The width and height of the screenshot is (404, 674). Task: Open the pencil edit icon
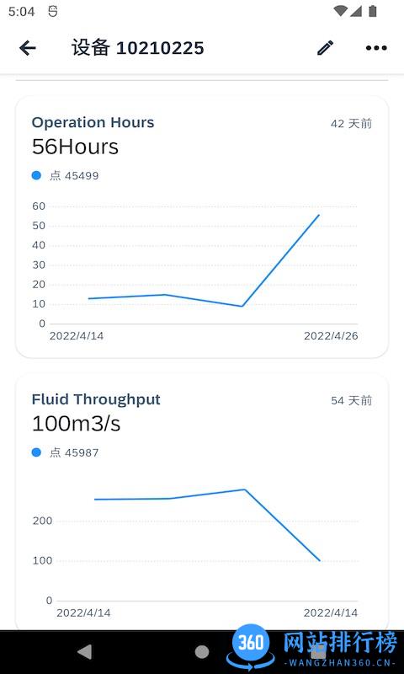(325, 48)
